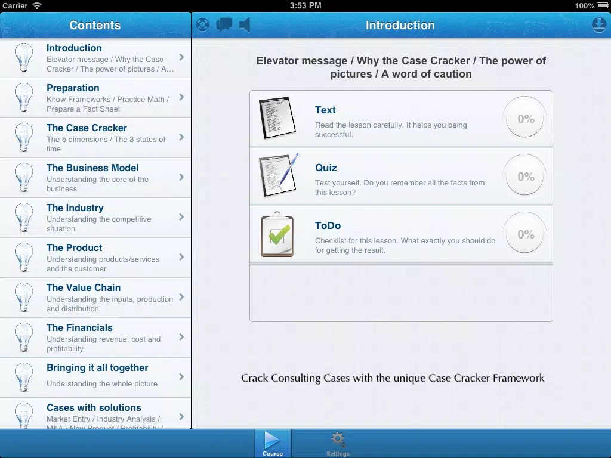Image resolution: width=611 pixels, height=458 pixels.
Task: Expand The Value Chain chevron
Action: coord(181,297)
